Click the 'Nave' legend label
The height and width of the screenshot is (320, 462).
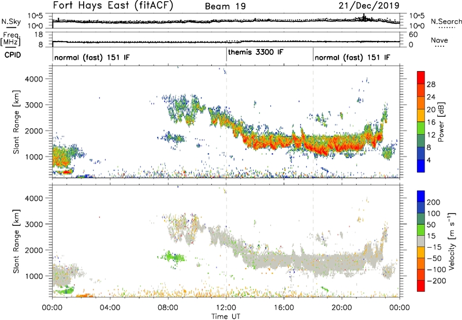pos(439,40)
